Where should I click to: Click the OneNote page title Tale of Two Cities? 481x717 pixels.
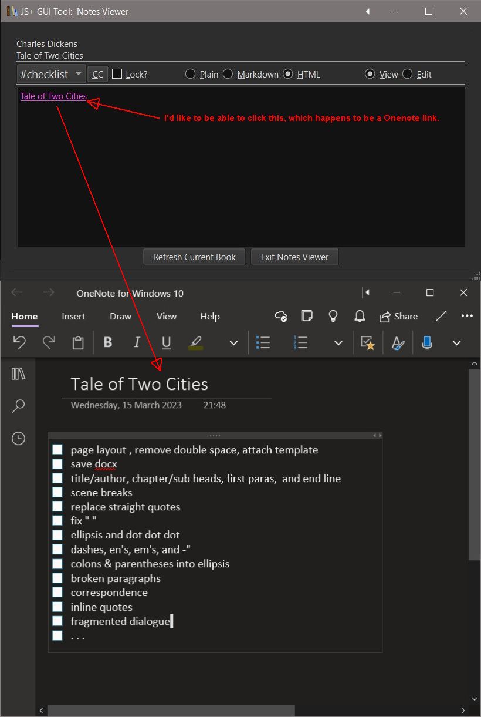pyautogui.click(x=139, y=384)
